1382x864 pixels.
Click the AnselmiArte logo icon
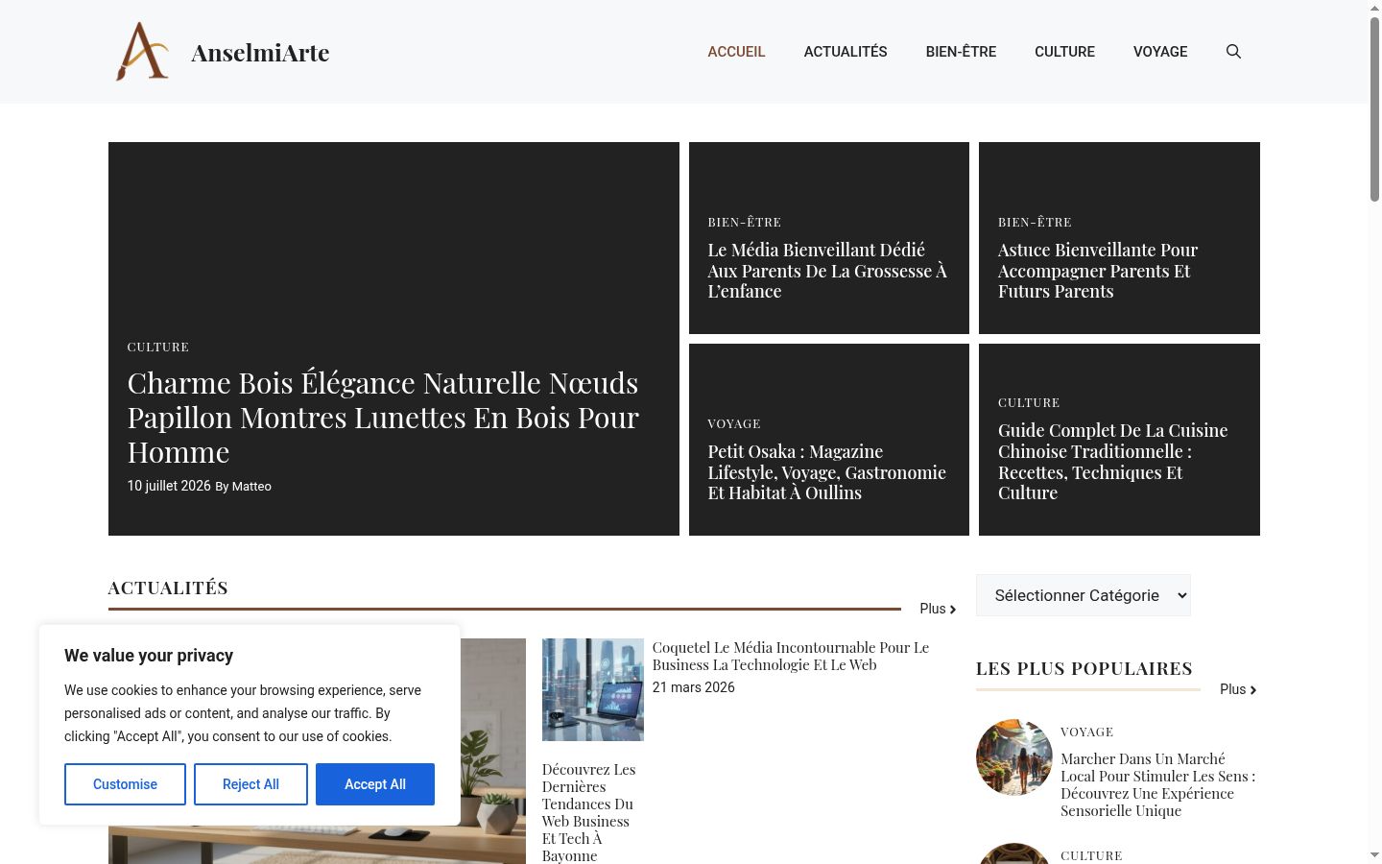click(x=142, y=52)
